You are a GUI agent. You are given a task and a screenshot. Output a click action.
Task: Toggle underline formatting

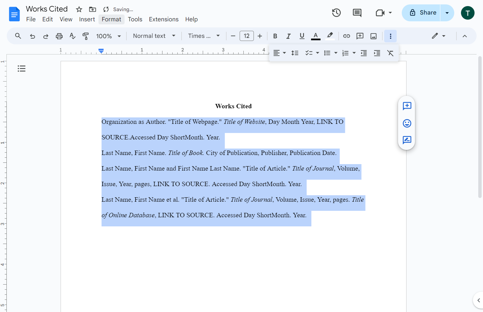point(302,36)
